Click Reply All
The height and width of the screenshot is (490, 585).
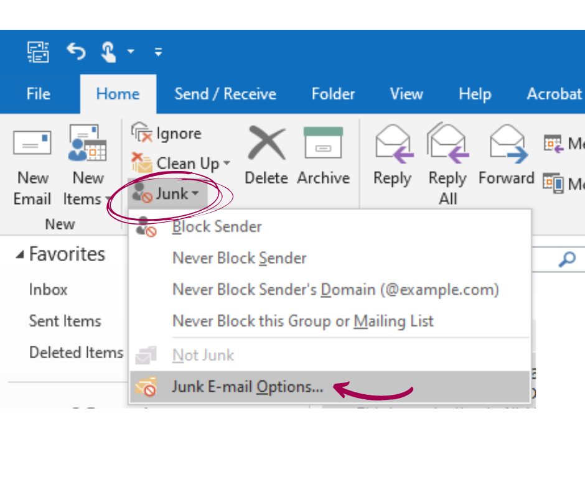(x=447, y=155)
